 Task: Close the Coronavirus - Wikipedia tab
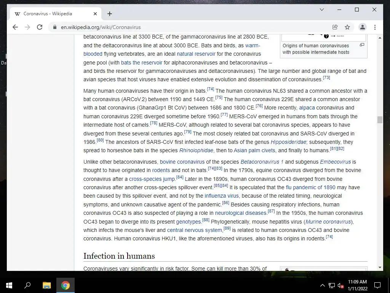point(95,14)
